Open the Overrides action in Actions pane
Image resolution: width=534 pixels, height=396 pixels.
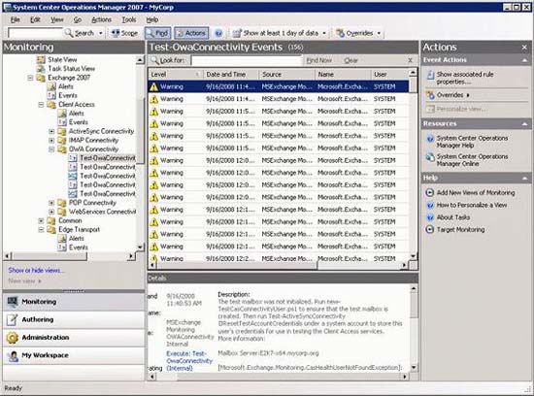click(x=450, y=95)
